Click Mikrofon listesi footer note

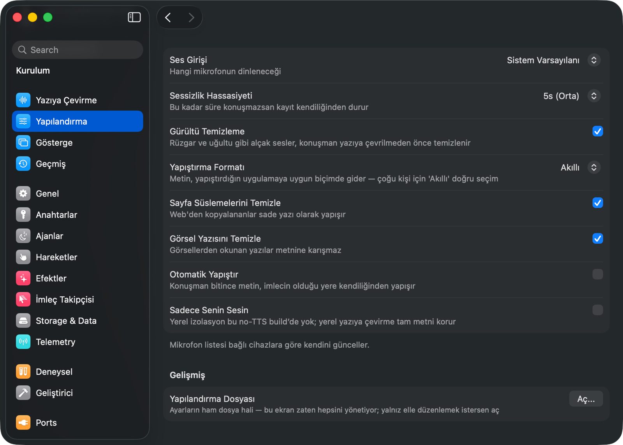(269, 345)
